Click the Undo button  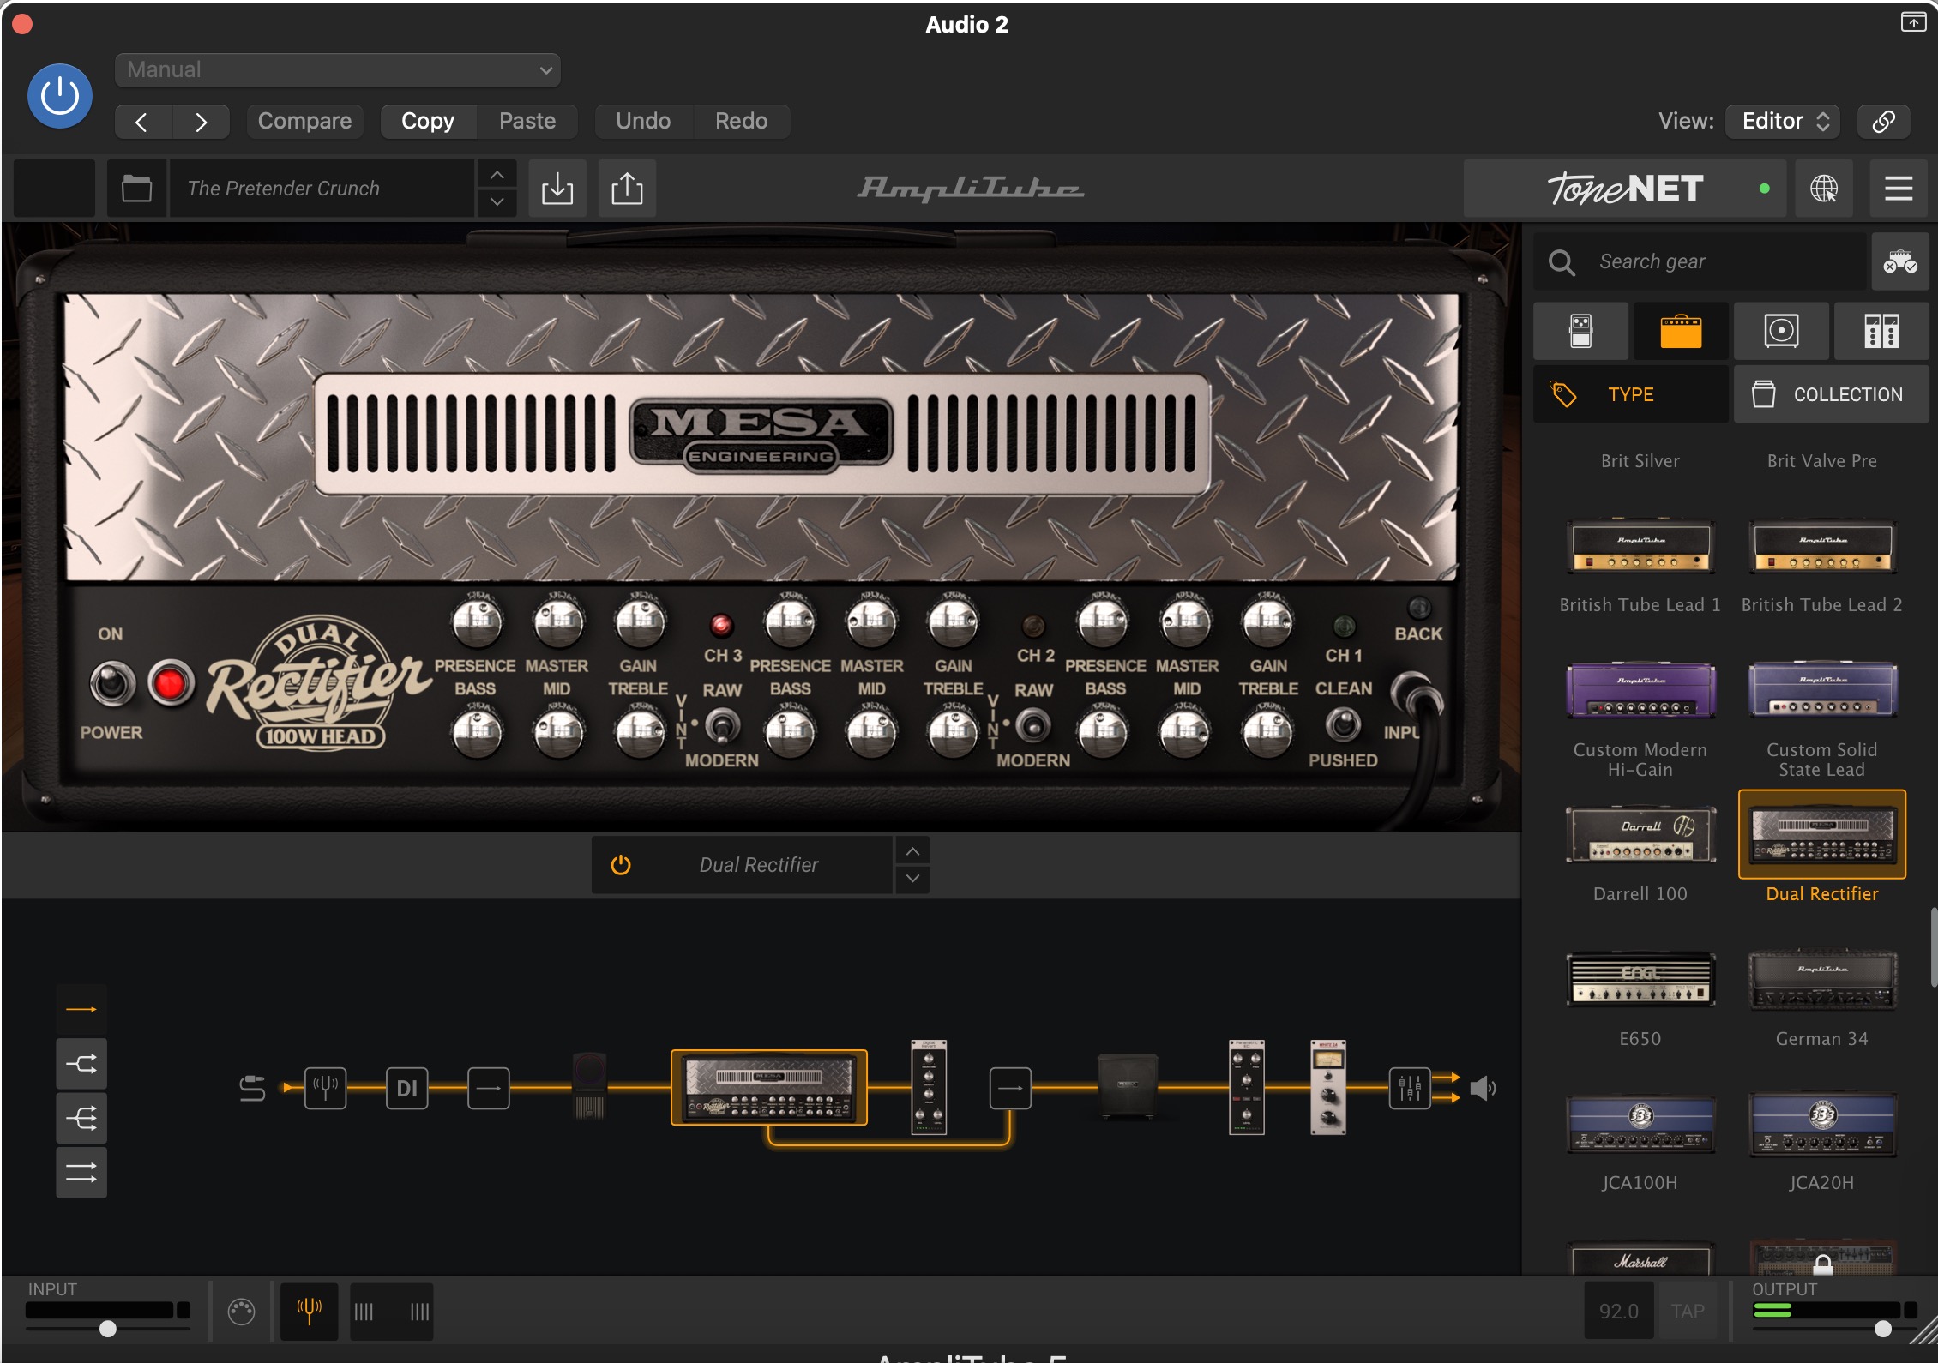click(643, 122)
